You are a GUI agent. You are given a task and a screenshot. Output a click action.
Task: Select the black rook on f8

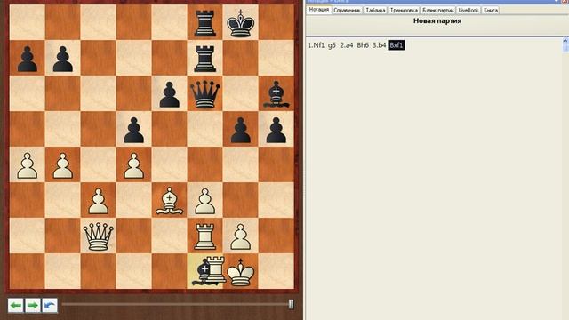[x=205, y=23]
